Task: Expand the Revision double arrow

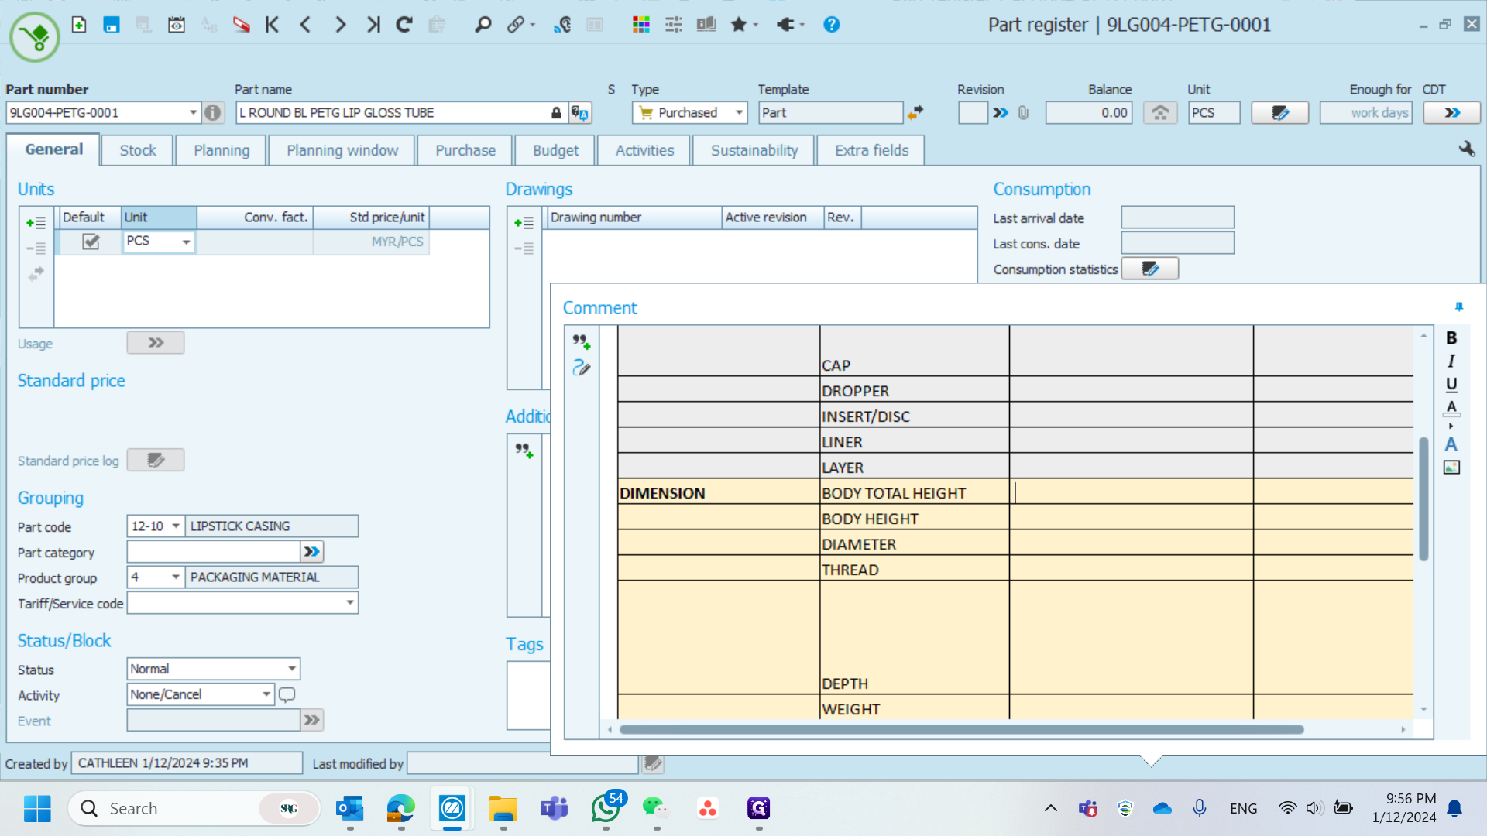Action: [1001, 113]
